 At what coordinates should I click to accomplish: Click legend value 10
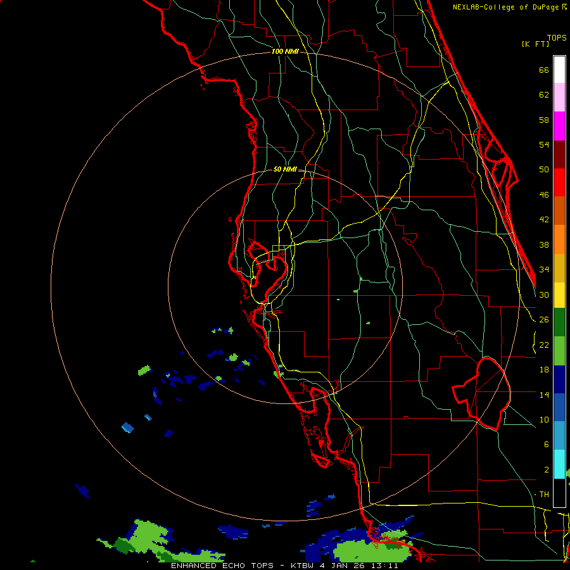coord(544,419)
